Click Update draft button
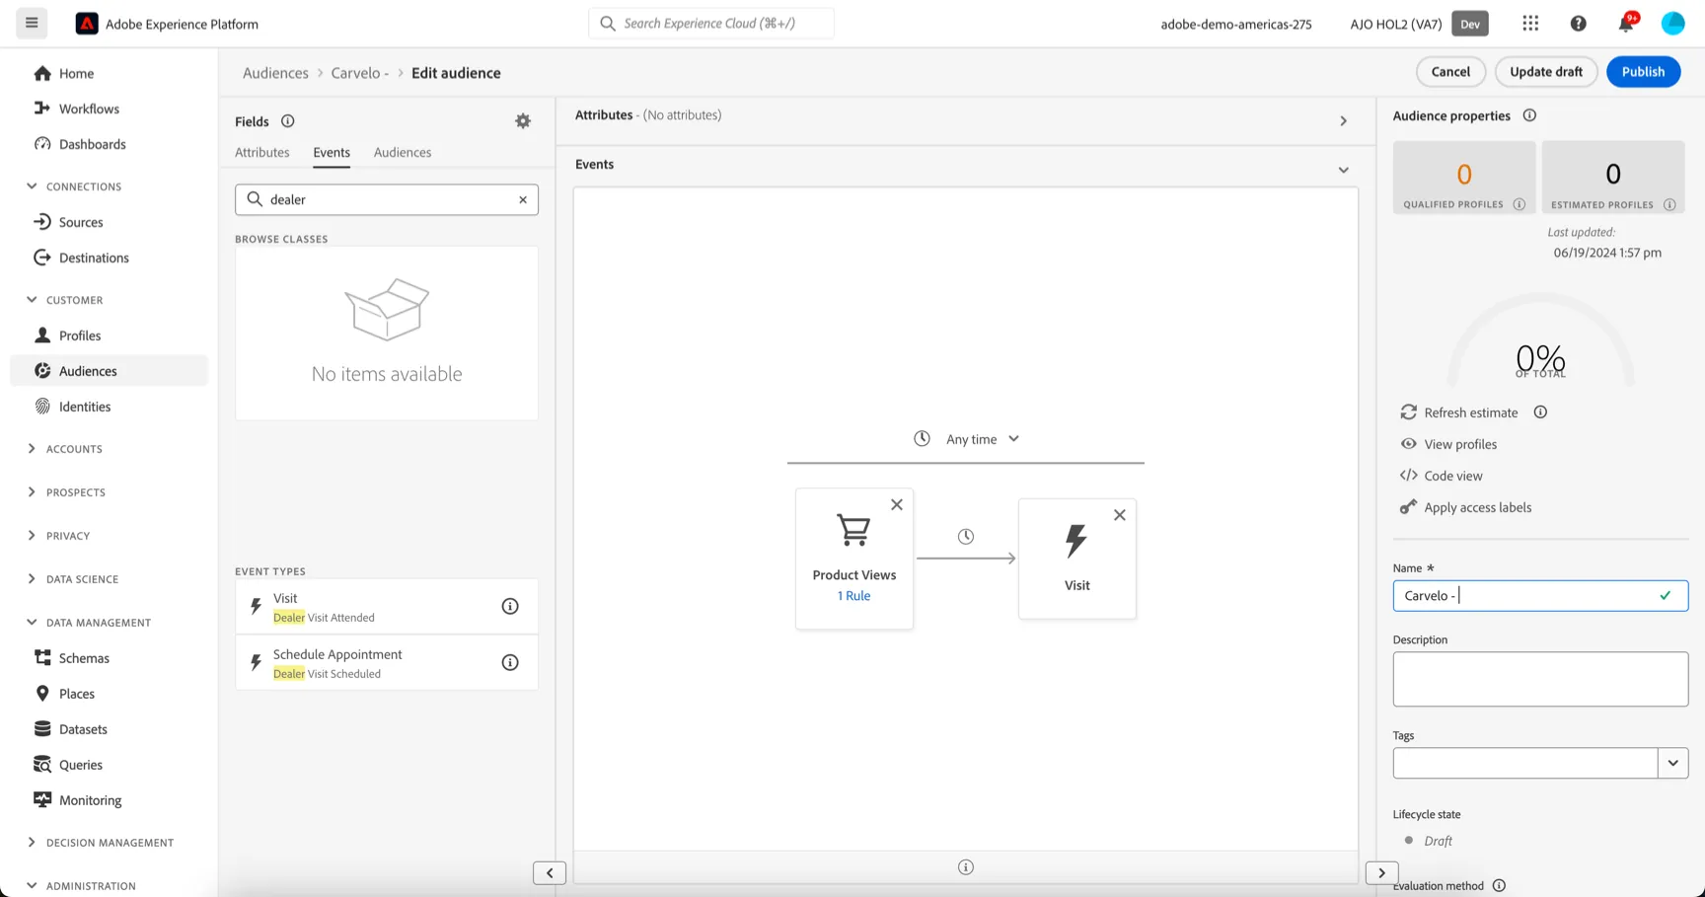The image size is (1705, 897). point(1546,71)
